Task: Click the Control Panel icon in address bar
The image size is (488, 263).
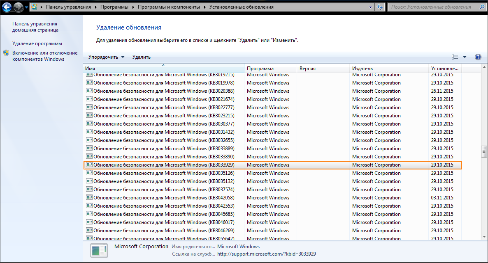Action: coord(35,7)
